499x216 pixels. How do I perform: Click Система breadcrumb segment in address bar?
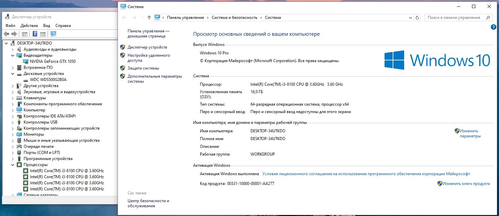click(273, 18)
